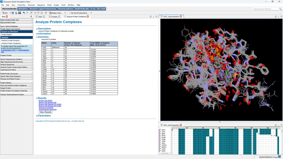
Task: Click the Open file folder icon
Action: pos(13,13)
